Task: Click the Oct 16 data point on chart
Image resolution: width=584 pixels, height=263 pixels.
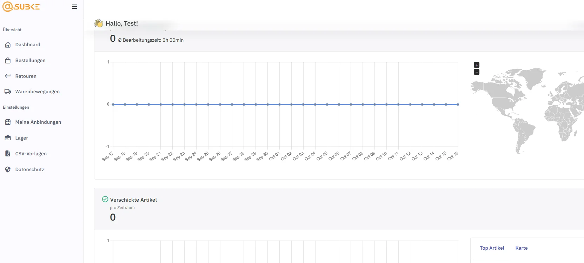Action: tap(458, 104)
